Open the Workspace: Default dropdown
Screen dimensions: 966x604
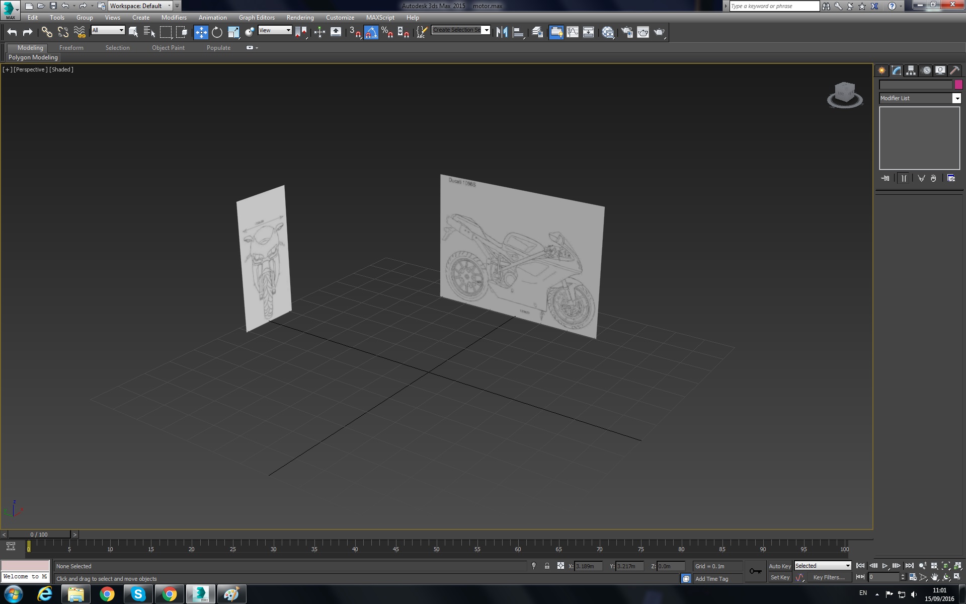point(140,6)
